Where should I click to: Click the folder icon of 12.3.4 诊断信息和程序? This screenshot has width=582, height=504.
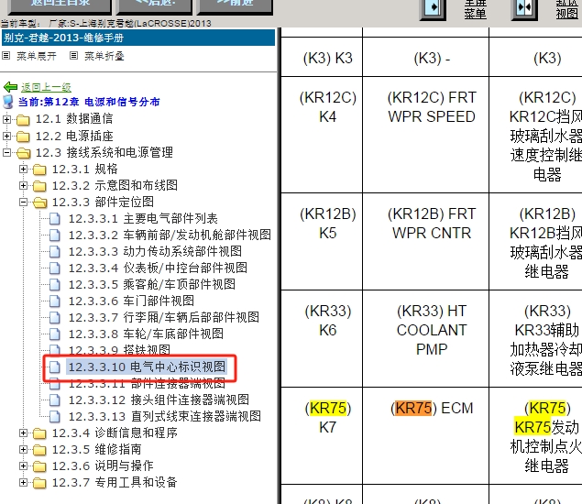[39, 433]
